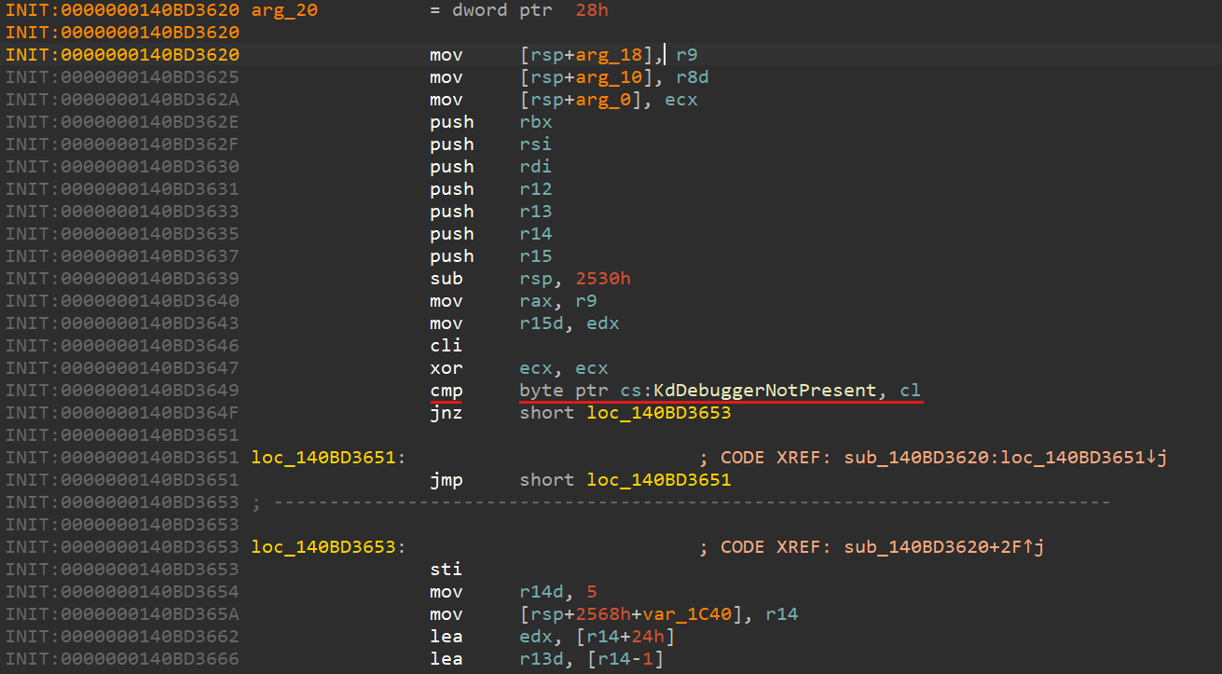Click the xor instruction mnemonic
The width and height of the screenshot is (1222, 674).
pyautogui.click(x=446, y=368)
